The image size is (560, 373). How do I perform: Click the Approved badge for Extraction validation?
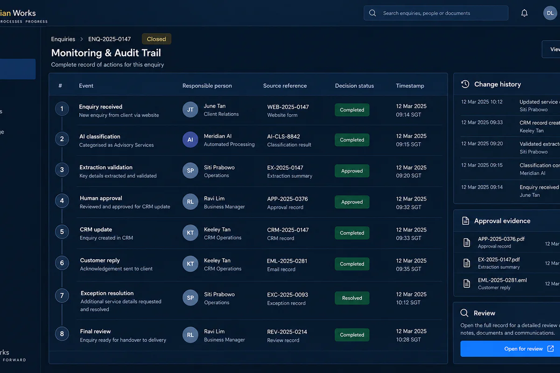coord(352,171)
